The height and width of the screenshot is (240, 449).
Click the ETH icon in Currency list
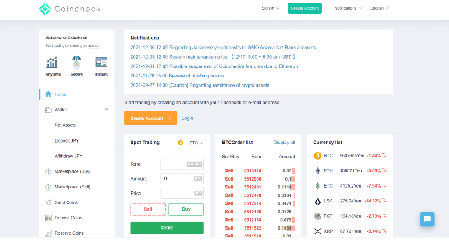pos(317,171)
